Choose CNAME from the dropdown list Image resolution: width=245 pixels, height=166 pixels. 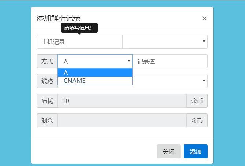[x=95, y=81]
